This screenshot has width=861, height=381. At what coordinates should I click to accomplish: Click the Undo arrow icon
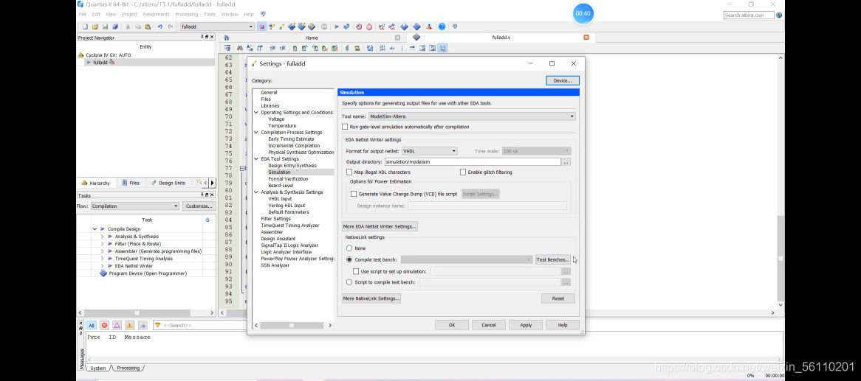pos(160,27)
